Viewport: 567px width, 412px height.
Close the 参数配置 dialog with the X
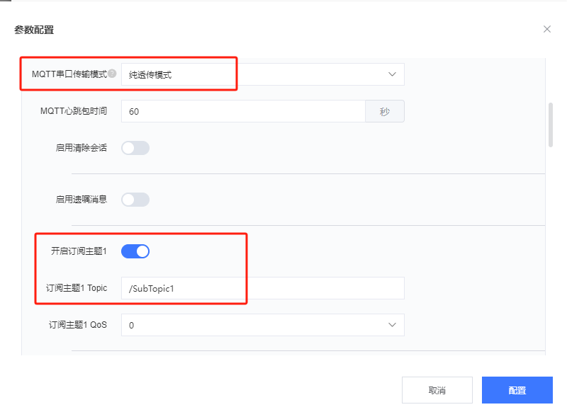pyautogui.click(x=546, y=29)
